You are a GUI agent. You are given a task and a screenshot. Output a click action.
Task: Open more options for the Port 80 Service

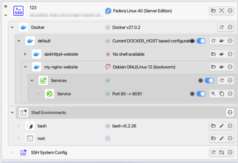pos(230,94)
